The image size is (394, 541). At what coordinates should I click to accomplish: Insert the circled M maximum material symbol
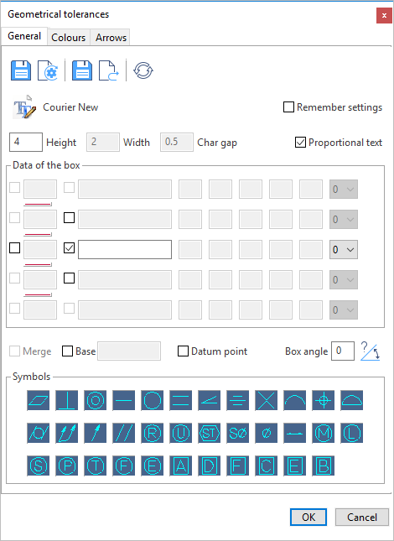click(323, 433)
